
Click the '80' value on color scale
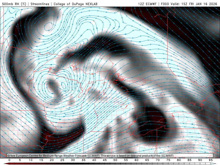pyautogui.click(x=179, y=160)
